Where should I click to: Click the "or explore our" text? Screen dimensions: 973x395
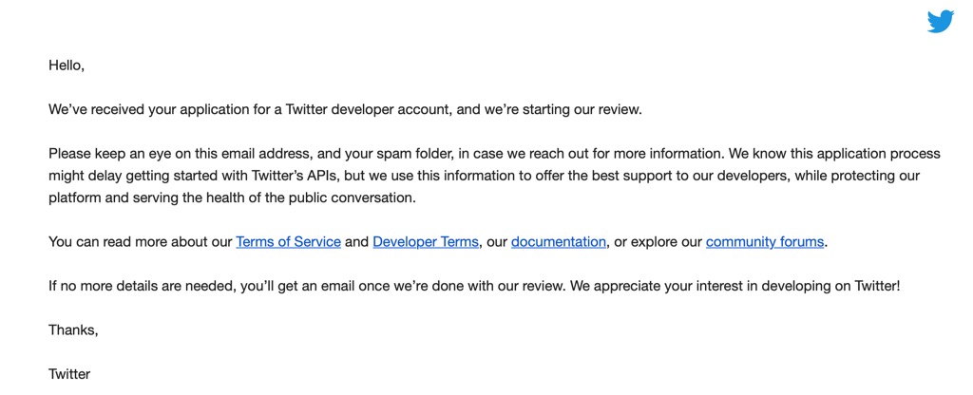pos(658,241)
